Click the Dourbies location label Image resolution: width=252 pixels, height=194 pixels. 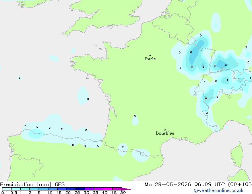click(x=165, y=133)
